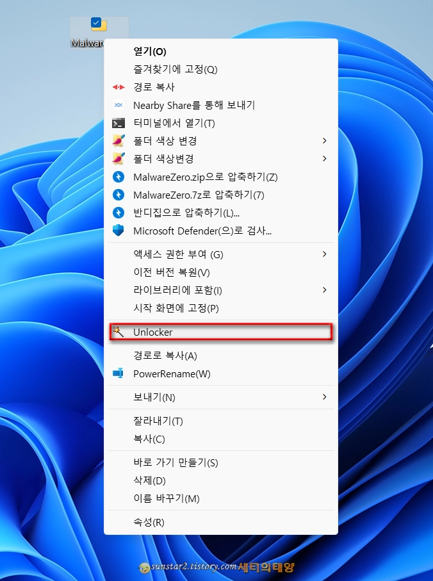Select 액세스 권한 부여 (G) entry

coord(221,254)
